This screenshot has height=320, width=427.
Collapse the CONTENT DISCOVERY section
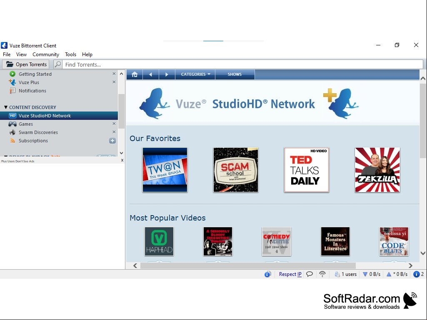point(6,107)
